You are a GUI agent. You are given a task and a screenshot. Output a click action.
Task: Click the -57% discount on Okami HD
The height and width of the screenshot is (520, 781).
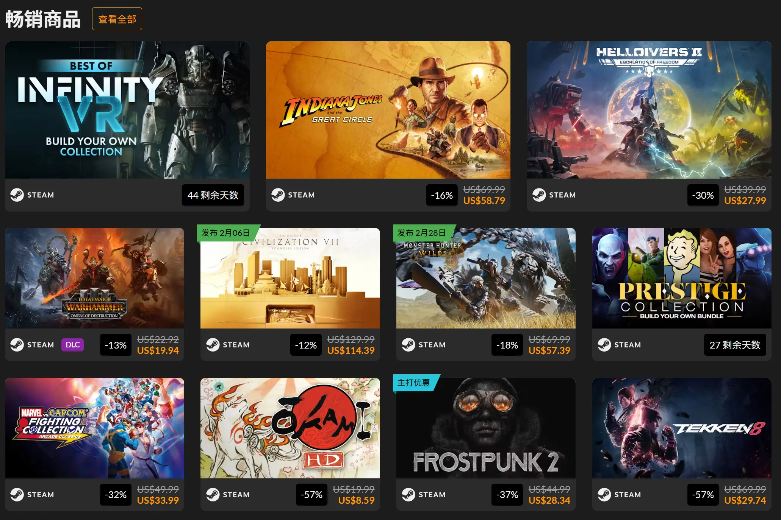point(311,495)
